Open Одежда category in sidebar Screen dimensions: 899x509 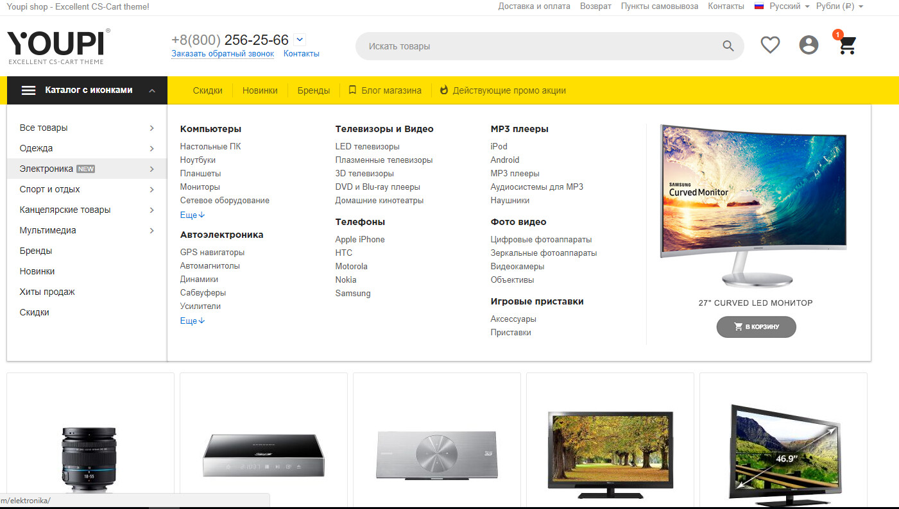(37, 148)
